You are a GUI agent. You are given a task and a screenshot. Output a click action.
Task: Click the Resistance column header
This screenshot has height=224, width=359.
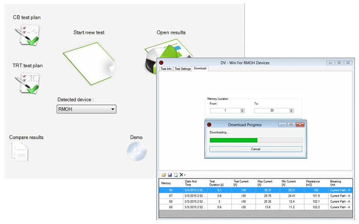[x=313, y=183]
